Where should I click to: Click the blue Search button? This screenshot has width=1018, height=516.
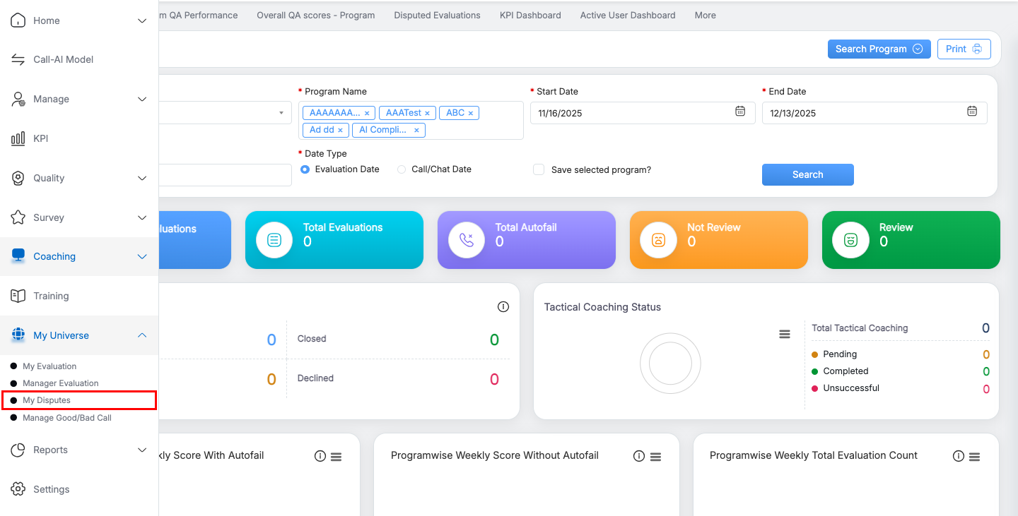click(807, 174)
